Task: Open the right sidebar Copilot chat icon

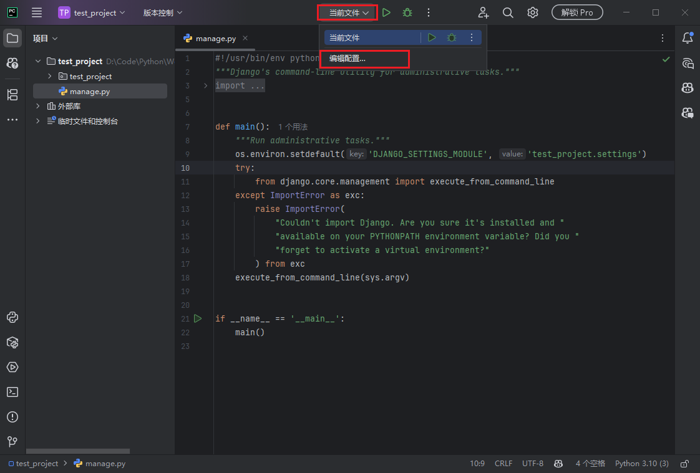Action: 688,113
